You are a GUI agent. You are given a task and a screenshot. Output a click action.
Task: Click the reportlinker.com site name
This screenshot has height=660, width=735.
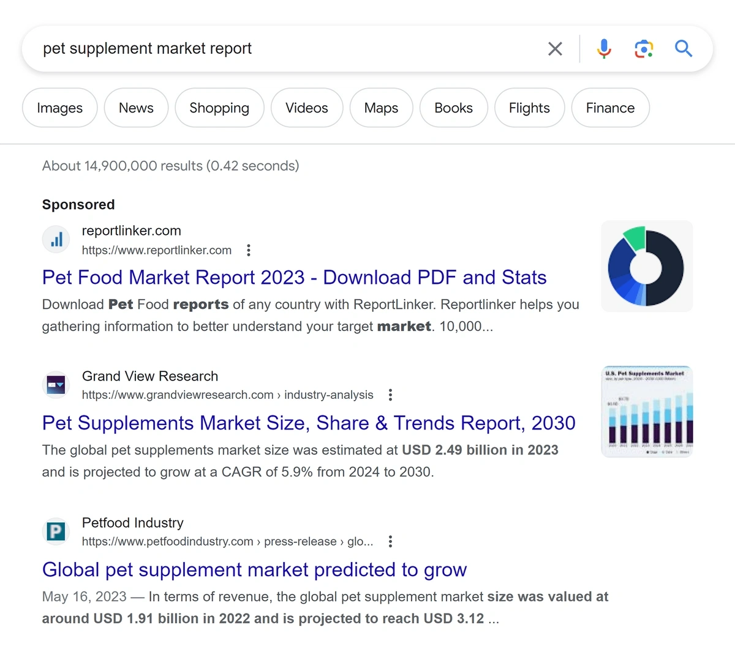[132, 231]
